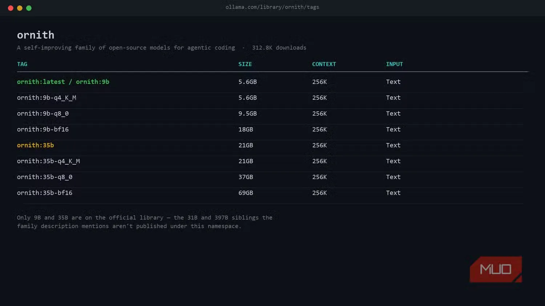
Task: Click the 5.6GB size in 9b-q4_K_M row
Action: click(x=247, y=98)
